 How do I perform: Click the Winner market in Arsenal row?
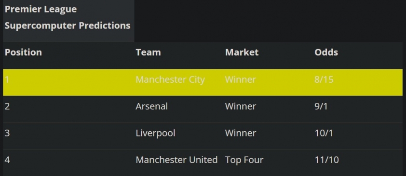pyautogui.click(x=241, y=106)
